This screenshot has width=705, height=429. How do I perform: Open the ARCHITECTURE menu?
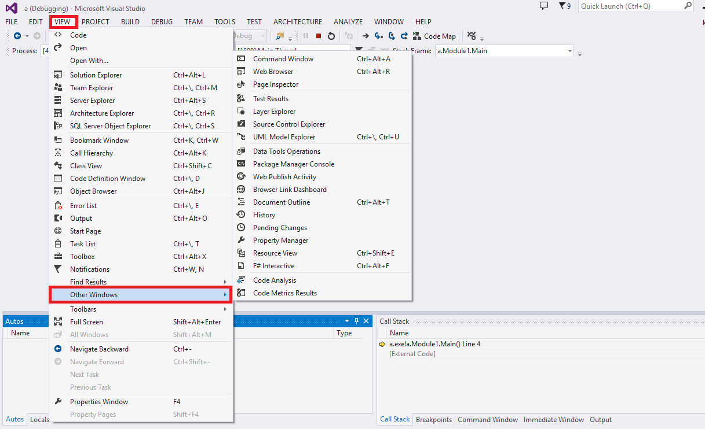[x=298, y=22]
